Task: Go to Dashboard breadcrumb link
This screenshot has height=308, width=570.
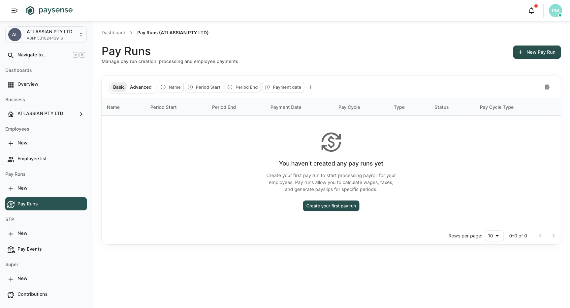Action: click(x=113, y=33)
